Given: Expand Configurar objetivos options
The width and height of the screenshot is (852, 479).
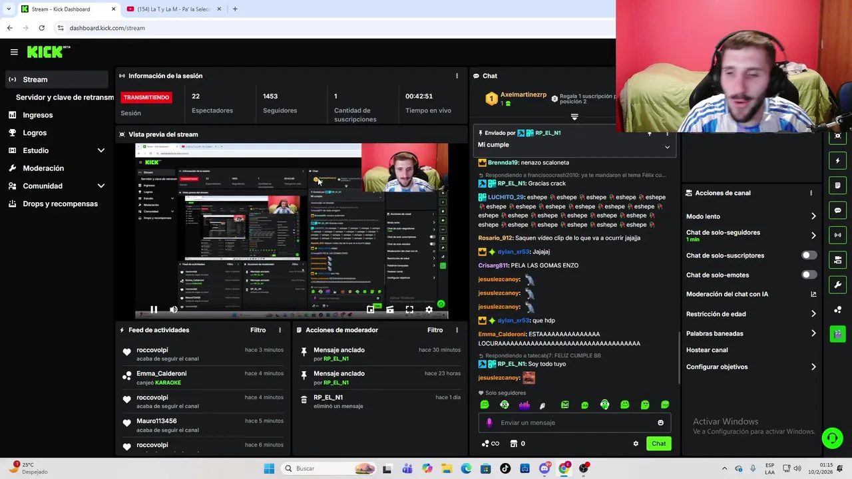Looking at the screenshot, I should click(x=813, y=367).
